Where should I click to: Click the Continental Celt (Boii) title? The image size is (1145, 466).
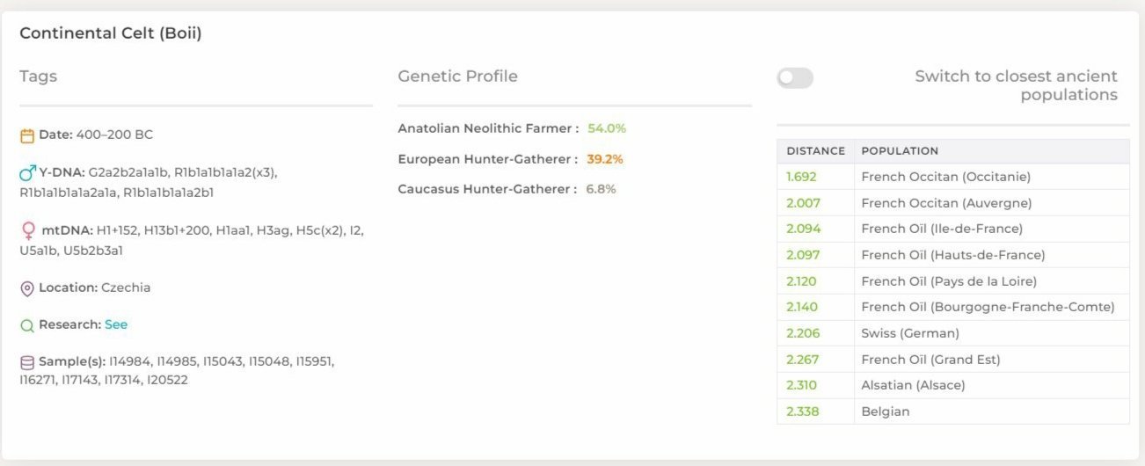coord(111,33)
